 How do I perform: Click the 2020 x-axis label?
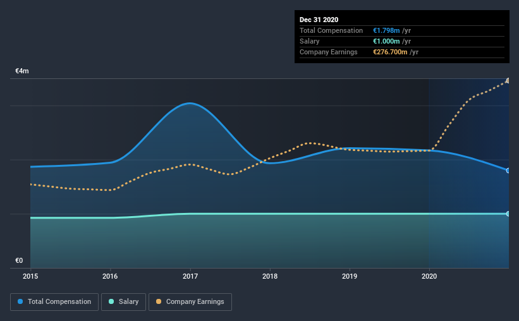pos(429,276)
